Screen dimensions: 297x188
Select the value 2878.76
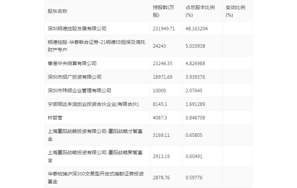161,178
